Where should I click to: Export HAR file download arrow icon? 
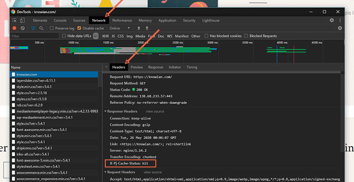[147, 28]
